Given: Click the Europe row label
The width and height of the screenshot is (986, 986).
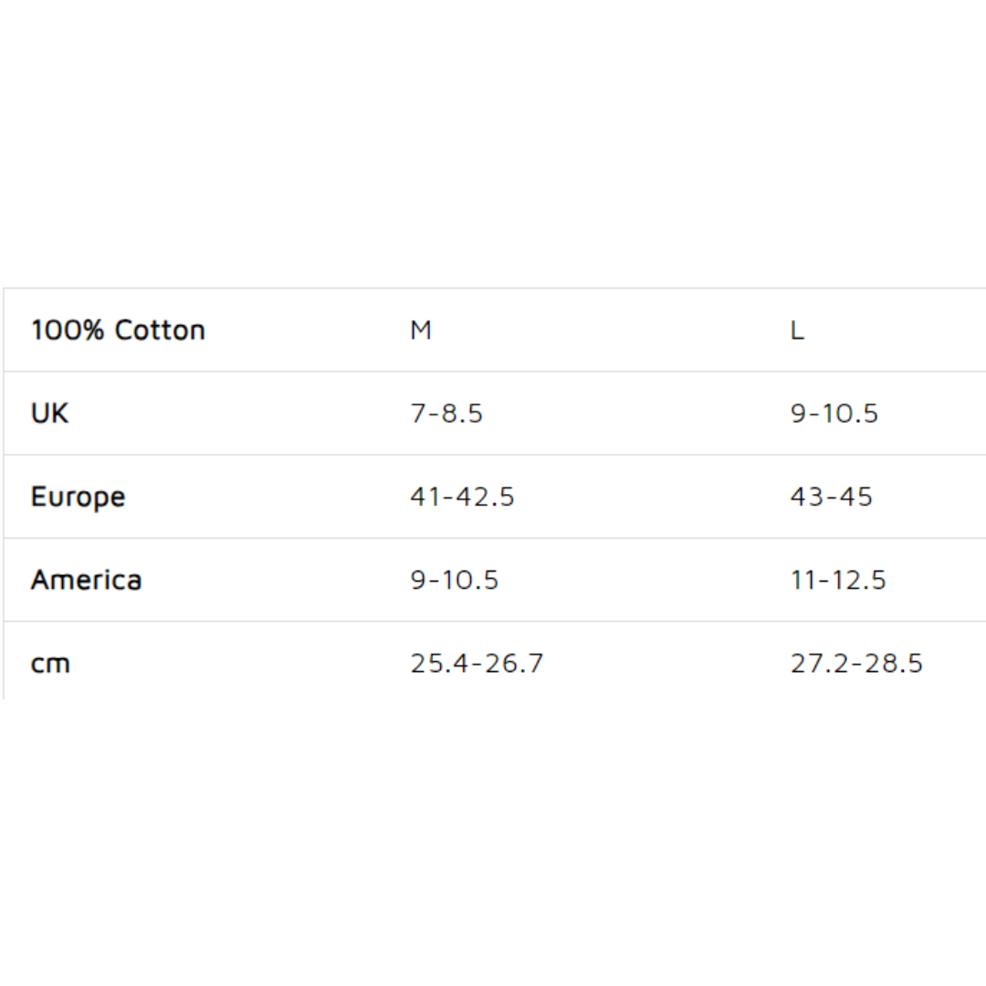Looking at the screenshot, I should point(78,498).
